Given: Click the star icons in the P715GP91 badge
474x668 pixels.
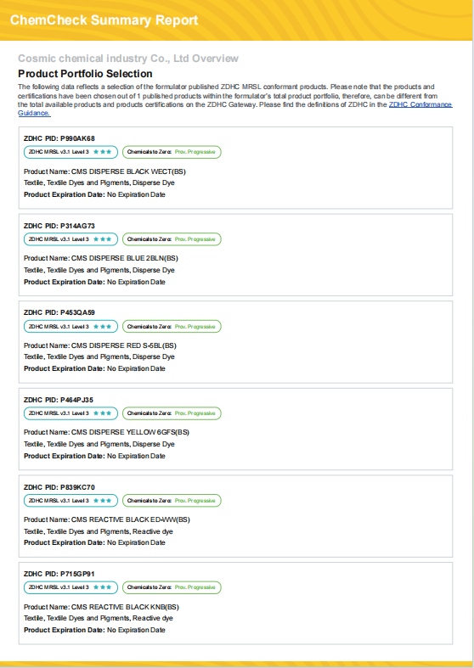Looking at the screenshot, I should [x=102, y=587].
